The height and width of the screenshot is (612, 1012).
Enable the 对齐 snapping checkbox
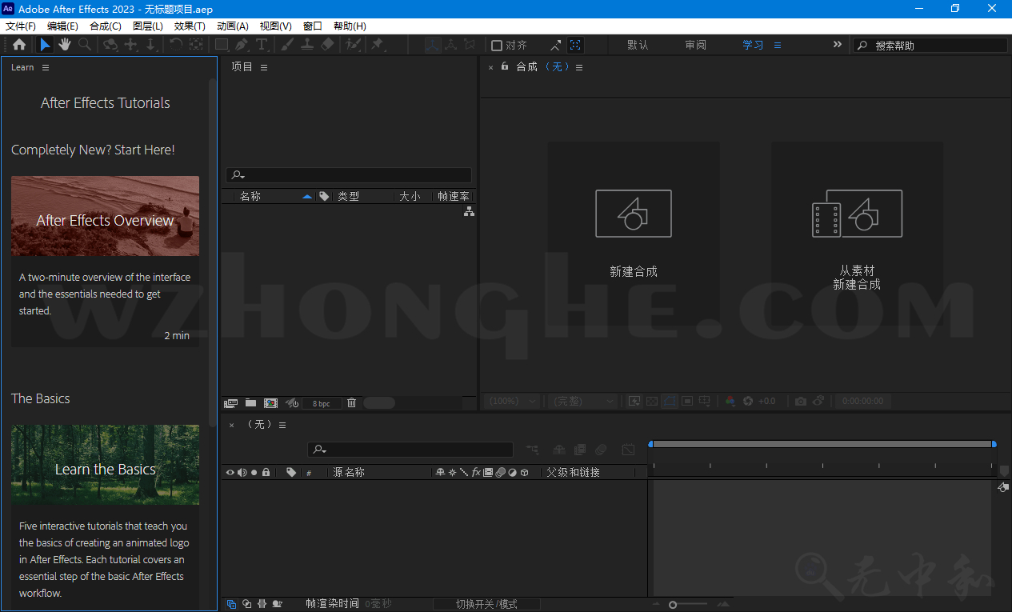coord(497,46)
